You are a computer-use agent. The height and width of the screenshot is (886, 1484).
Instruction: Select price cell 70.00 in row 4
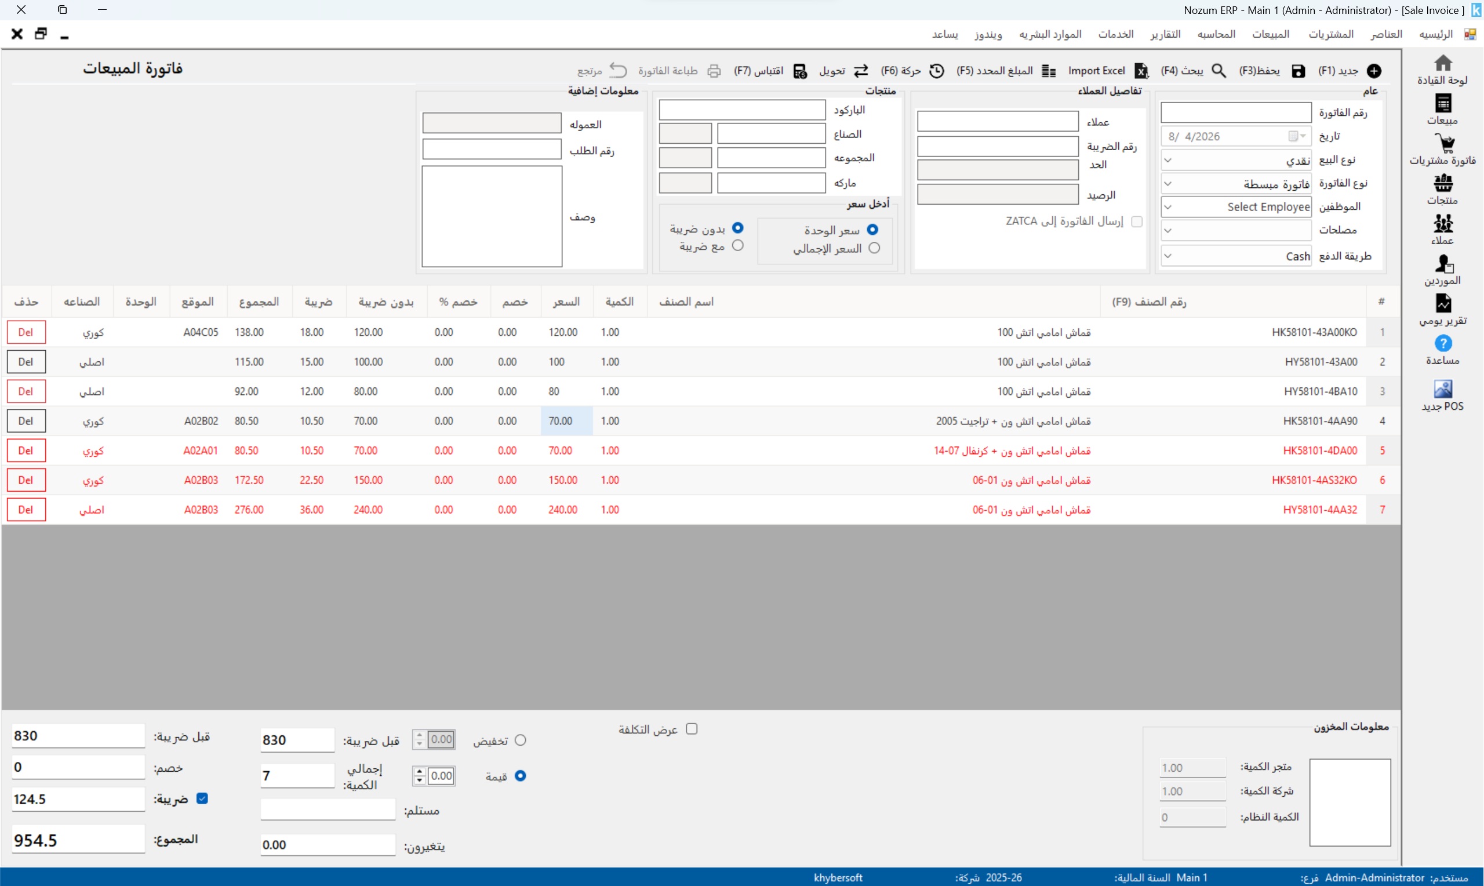point(566,421)
